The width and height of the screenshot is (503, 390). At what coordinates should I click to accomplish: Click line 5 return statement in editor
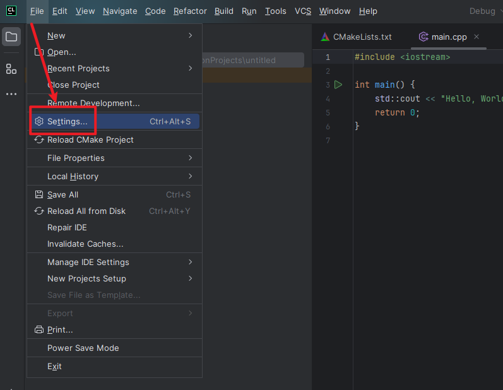click(x=397, y=112)
